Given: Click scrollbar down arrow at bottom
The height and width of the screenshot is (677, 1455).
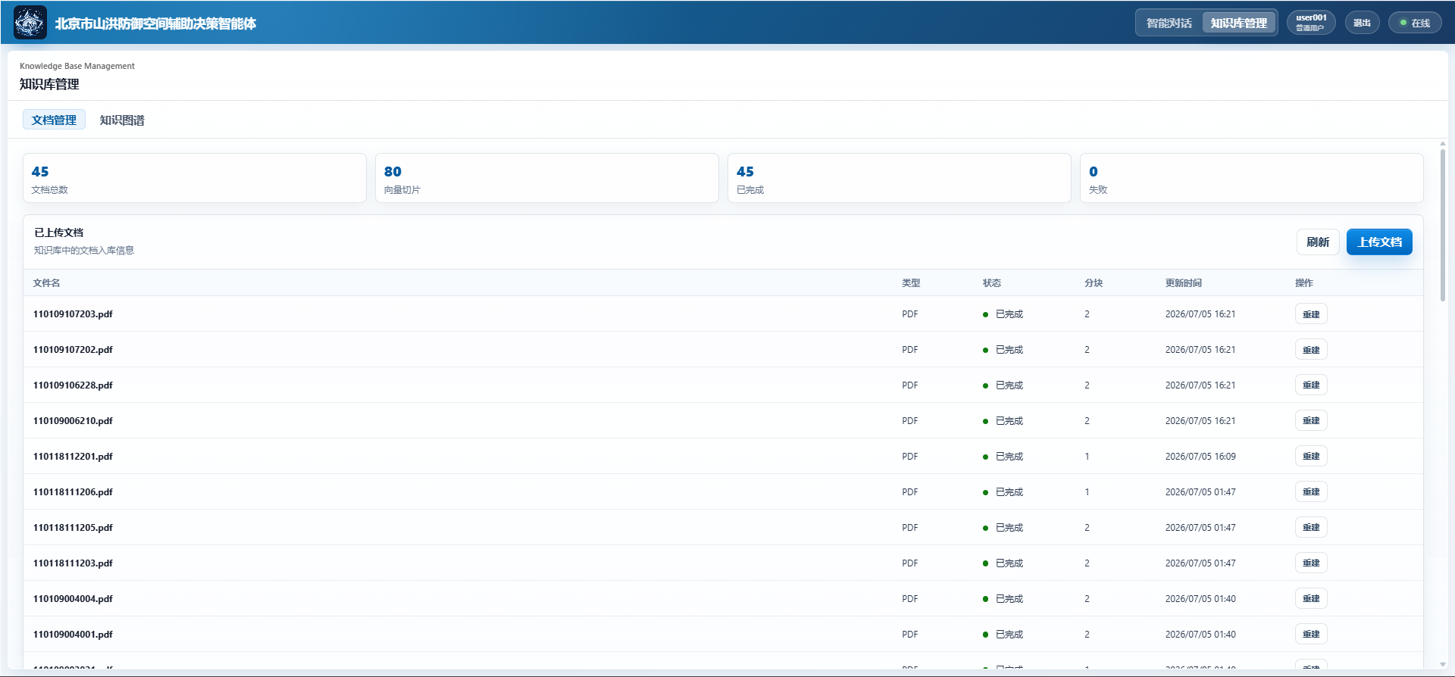Looking at the screenshot, I should pyautogui.click(x=1443, y=665).
